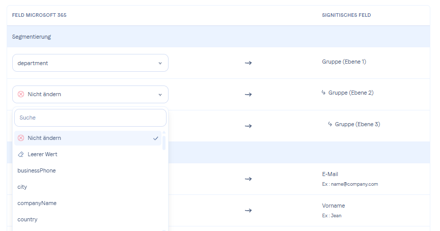This screenshot has width=440, height=231.
Task: Click the arrow icon in the department row
Action: point(249,63)
